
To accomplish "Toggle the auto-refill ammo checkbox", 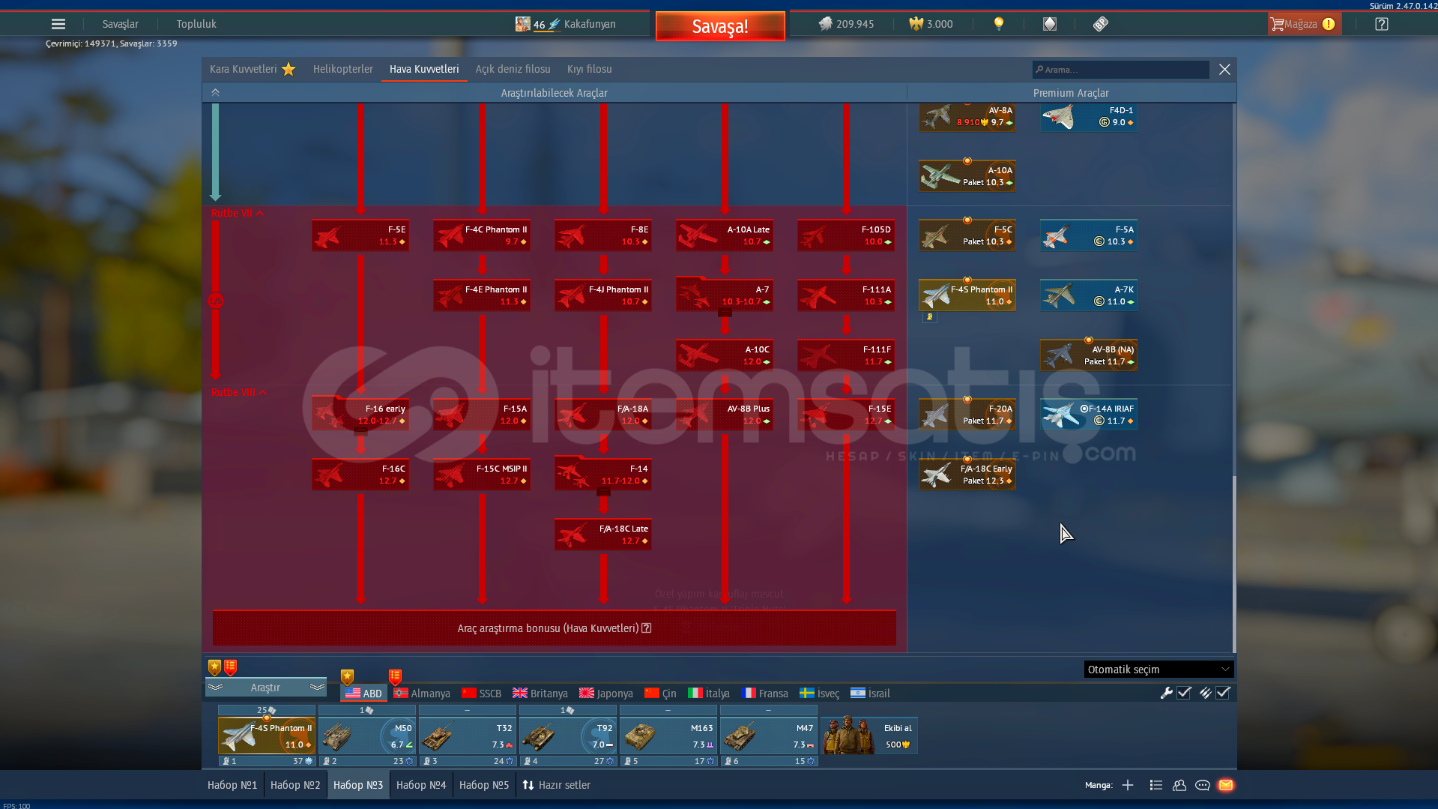I will [1223, 694].
